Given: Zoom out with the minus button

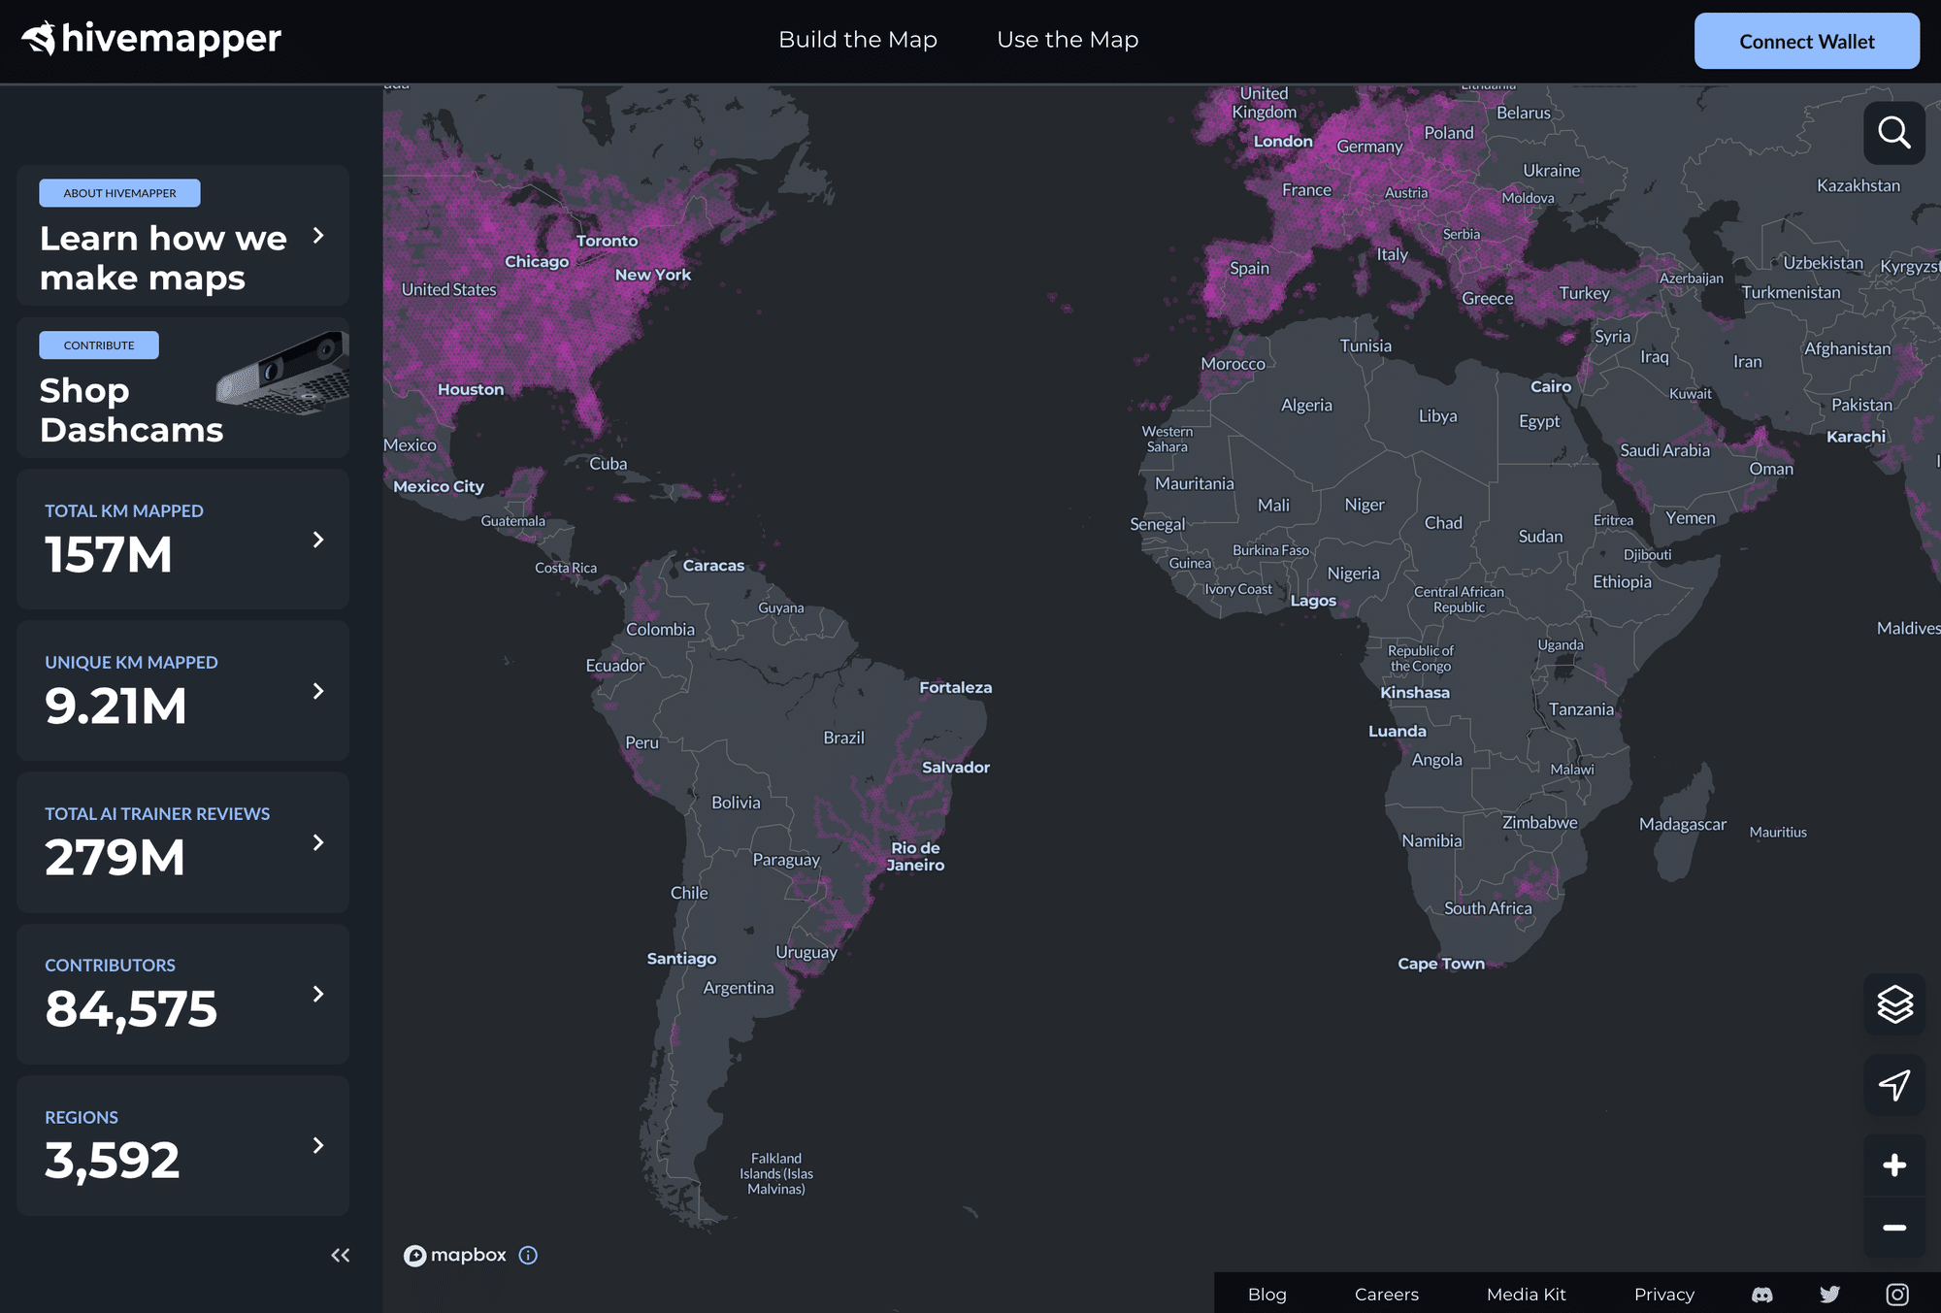Looking at the screenshot, I should pos(1893,1228).
